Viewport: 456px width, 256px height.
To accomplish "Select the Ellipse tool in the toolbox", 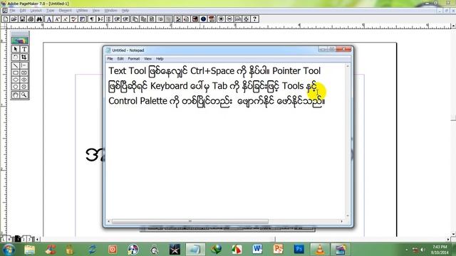I will (16, 80).
